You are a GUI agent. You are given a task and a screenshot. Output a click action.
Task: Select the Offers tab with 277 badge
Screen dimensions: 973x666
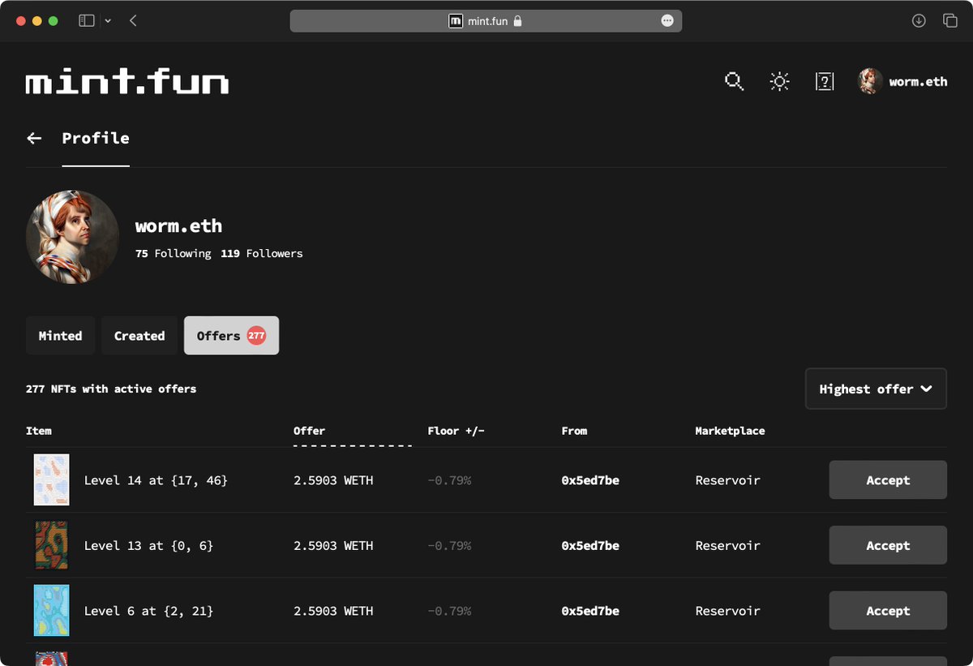231,335
